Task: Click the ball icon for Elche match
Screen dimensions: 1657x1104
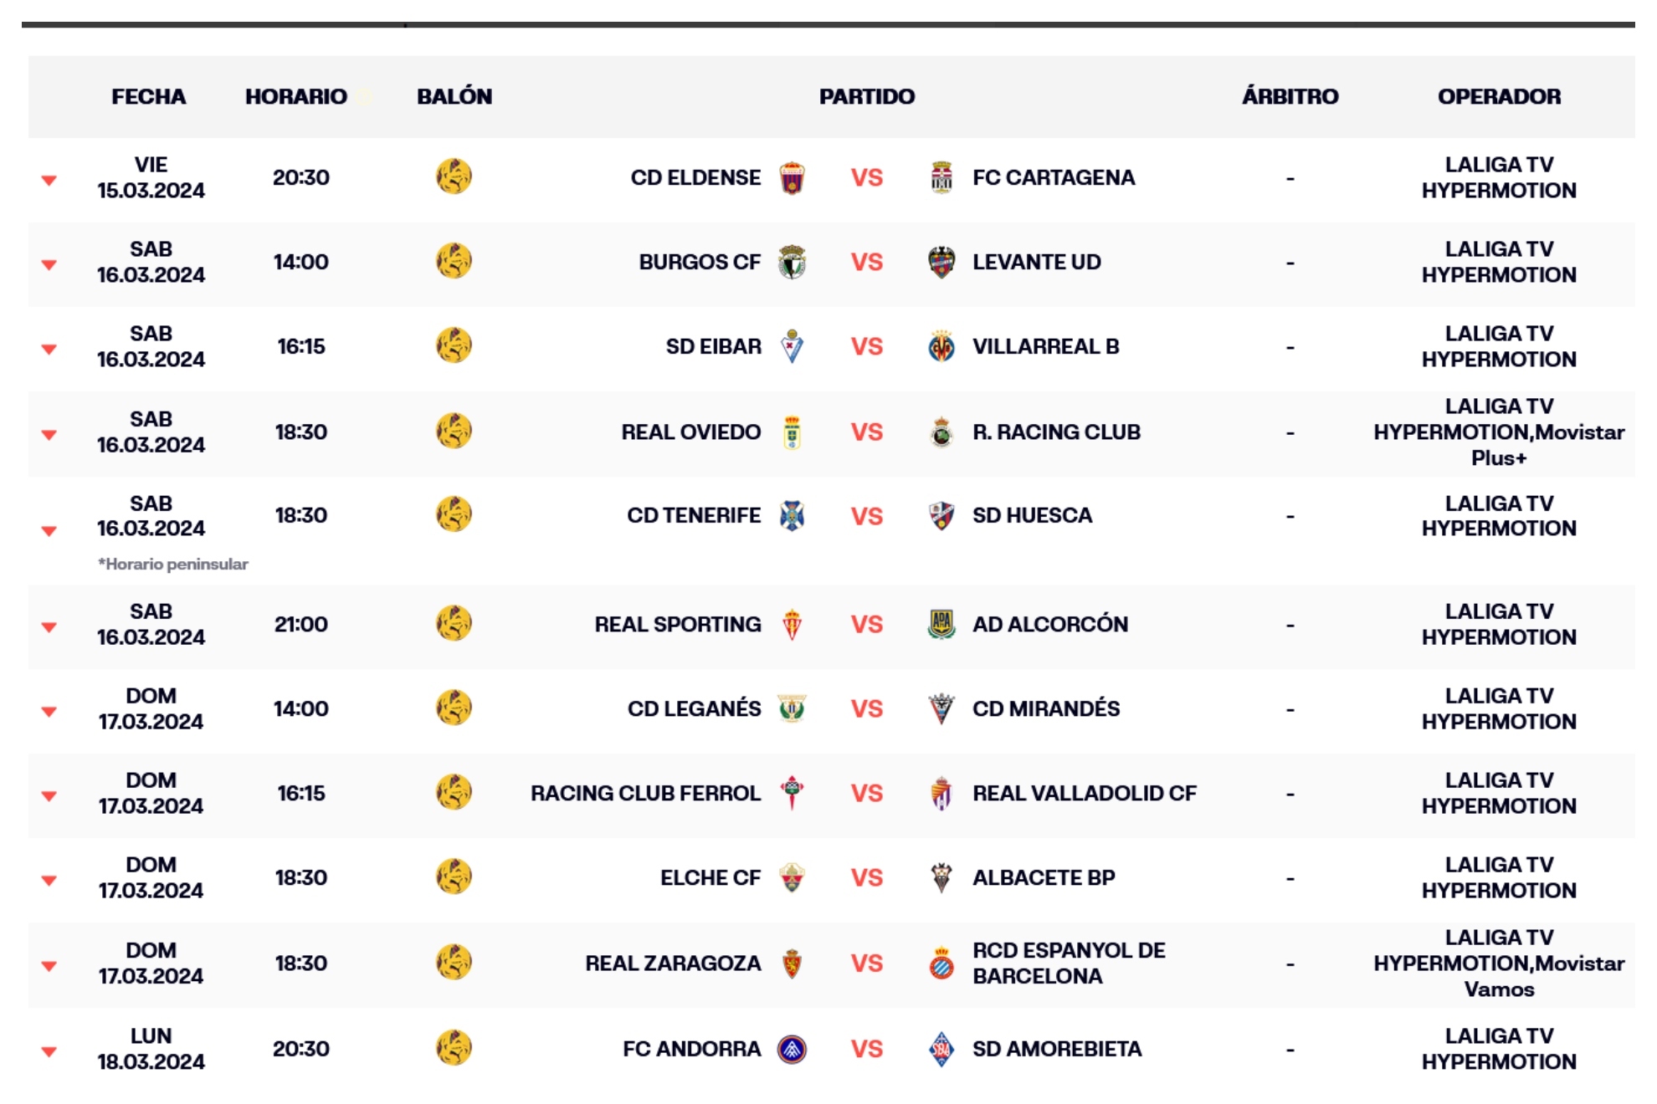Action: 454,877
